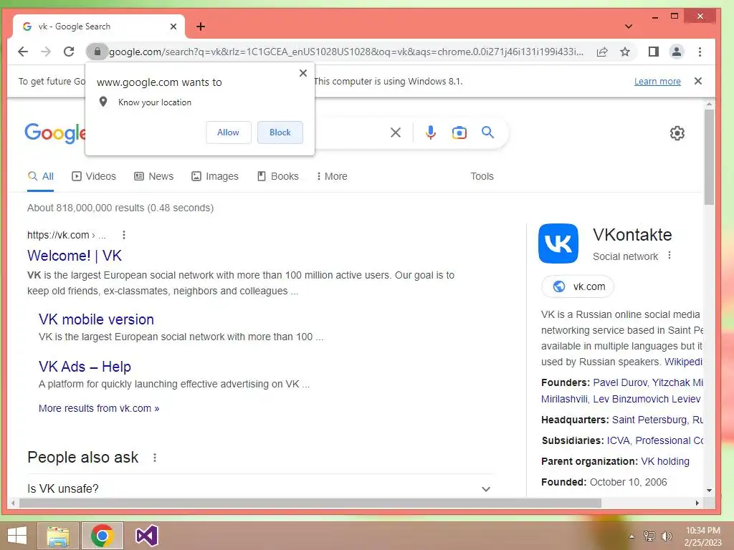Open the tab search dropdown arrow
The image size is (734, 550).
(x=629, y=26)
